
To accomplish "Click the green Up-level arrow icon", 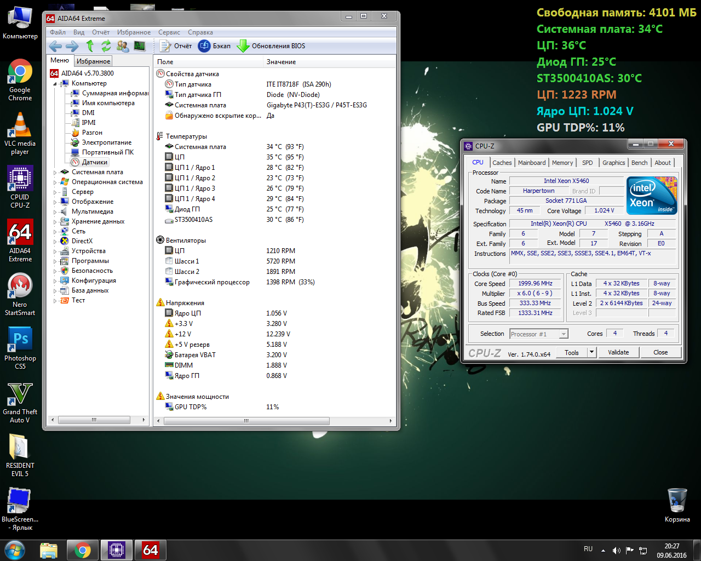I will (90, 46).
